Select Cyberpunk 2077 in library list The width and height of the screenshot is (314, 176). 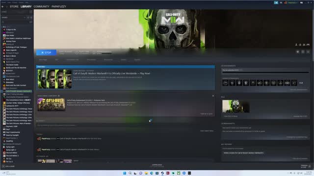click(x=12, y=106)
